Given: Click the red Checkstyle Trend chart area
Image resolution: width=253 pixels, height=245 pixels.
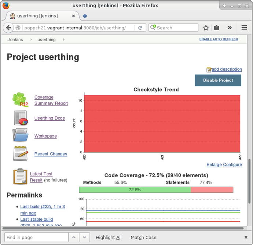Looking at the screenshot, I should pyautogui.click(x=162, y=124).
